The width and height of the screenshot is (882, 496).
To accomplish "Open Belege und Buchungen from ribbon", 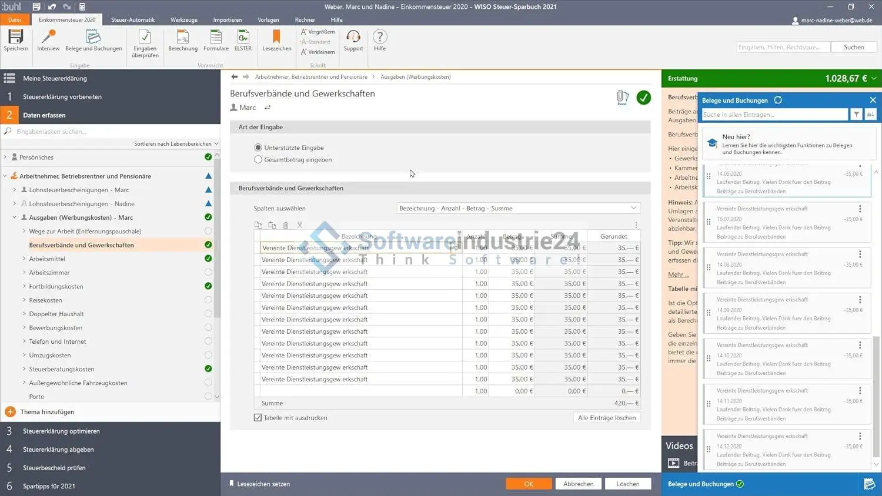I will 93,38.
